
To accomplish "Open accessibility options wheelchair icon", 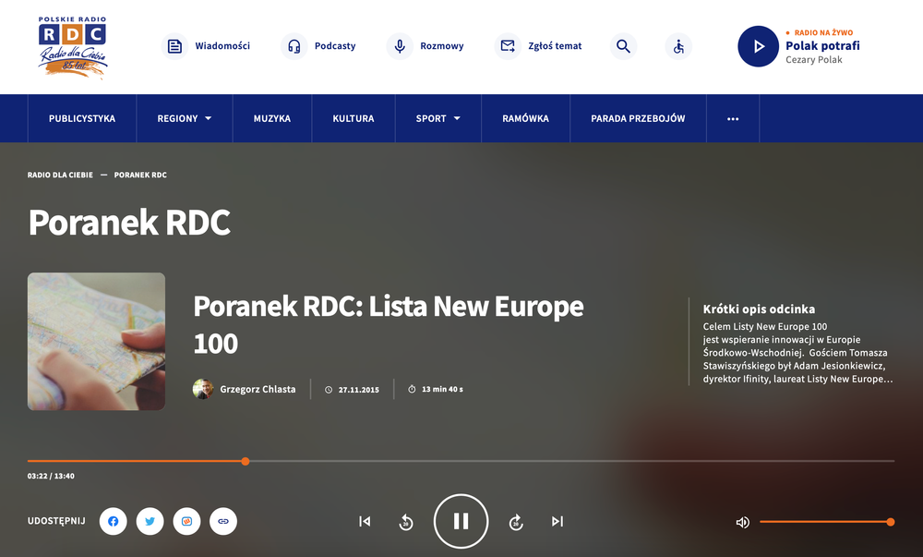I will [x=678, y=46].
